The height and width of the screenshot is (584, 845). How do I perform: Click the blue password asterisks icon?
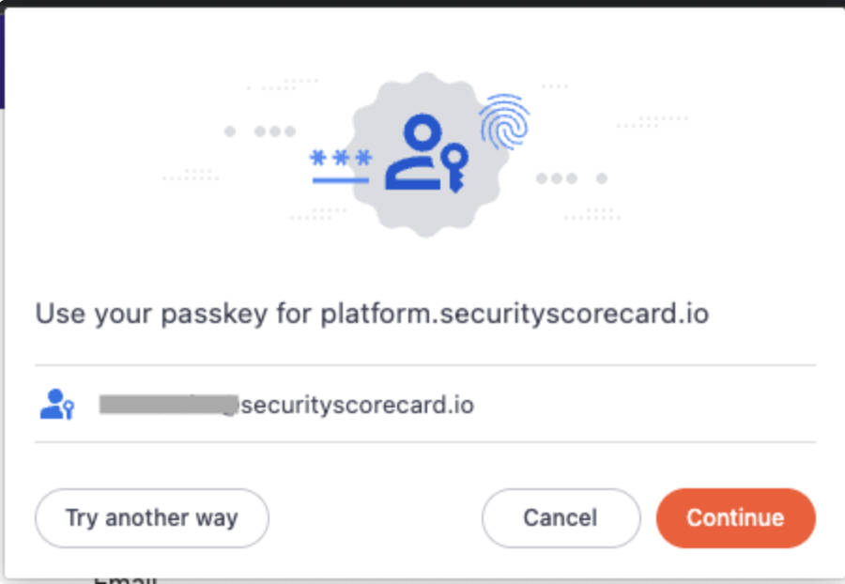pos(341,157)
